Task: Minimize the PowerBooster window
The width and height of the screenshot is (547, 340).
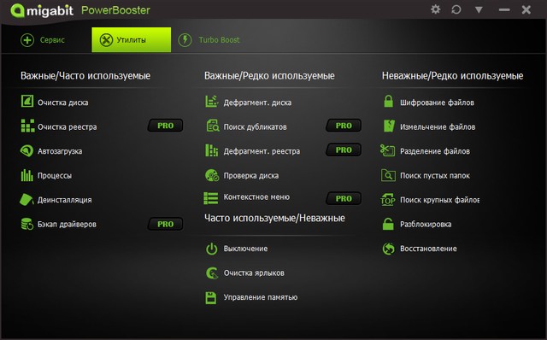Action: coord(504,9)
